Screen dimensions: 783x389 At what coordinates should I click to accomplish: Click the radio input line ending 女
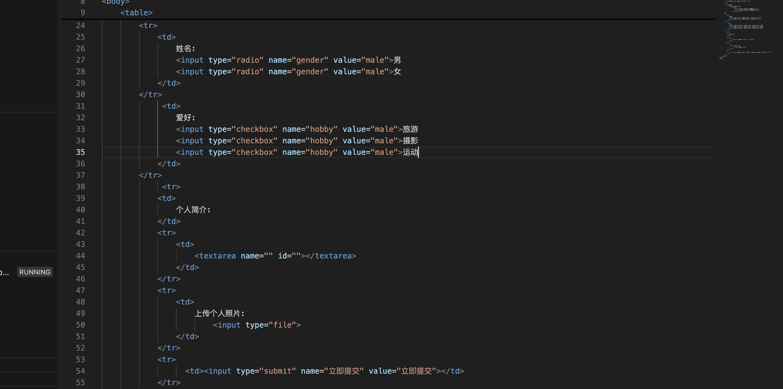coord(288,71)
